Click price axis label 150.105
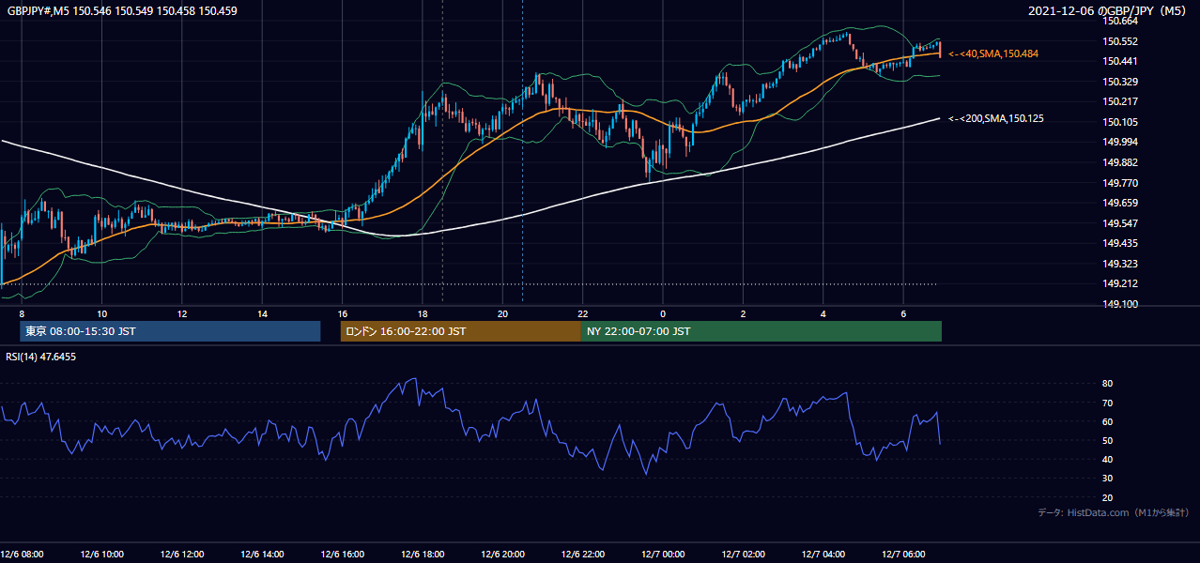Image resolution: width=1200 pixels, height=563 pixels. pos(1119,122)
